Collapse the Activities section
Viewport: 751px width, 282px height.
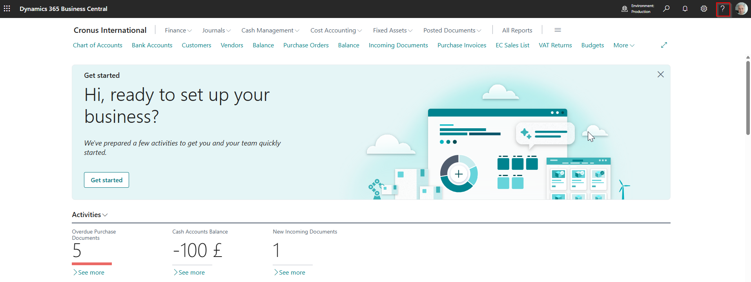pyautogui.click(x=90, y=215)
